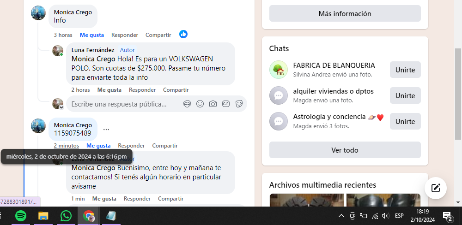Click the blue thumbs-up reaction icon
The width and height of the screenshot is (462, 225).
183,34
